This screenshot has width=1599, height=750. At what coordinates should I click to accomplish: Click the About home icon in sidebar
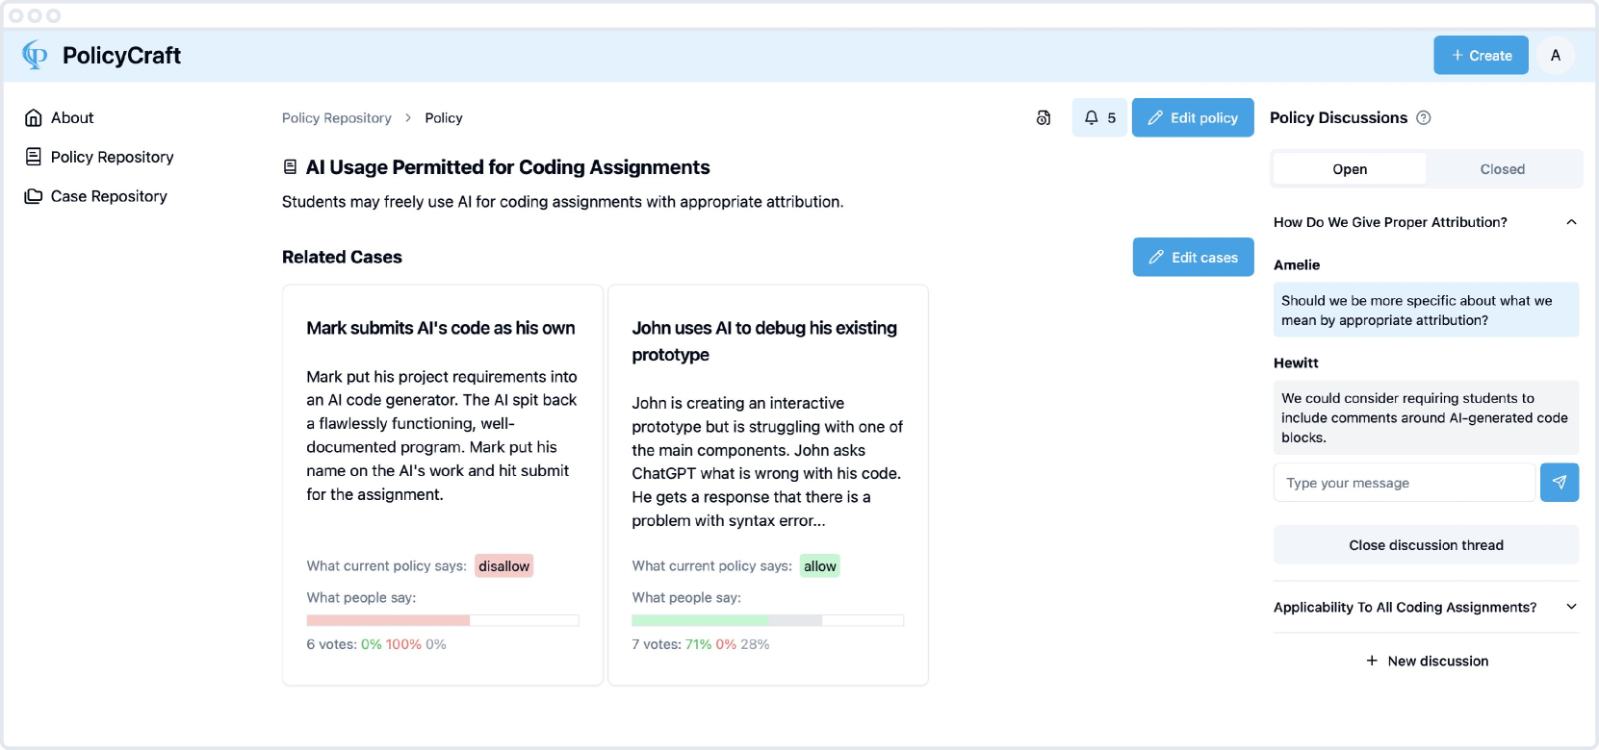click(34, 118)
